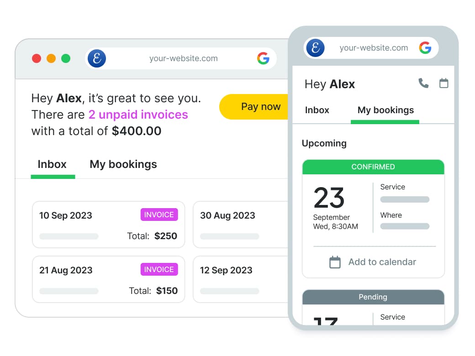
Task: Click the red window dot
Action: coord(37,58)
